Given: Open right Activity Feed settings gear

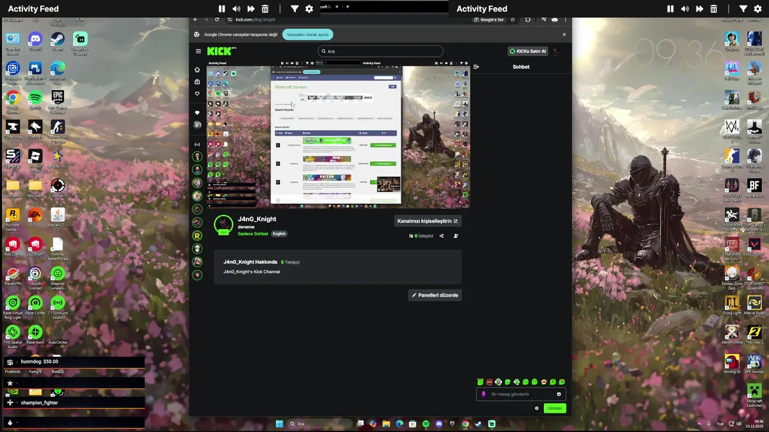Looking at the screenshot, I should tap(758, 9).
